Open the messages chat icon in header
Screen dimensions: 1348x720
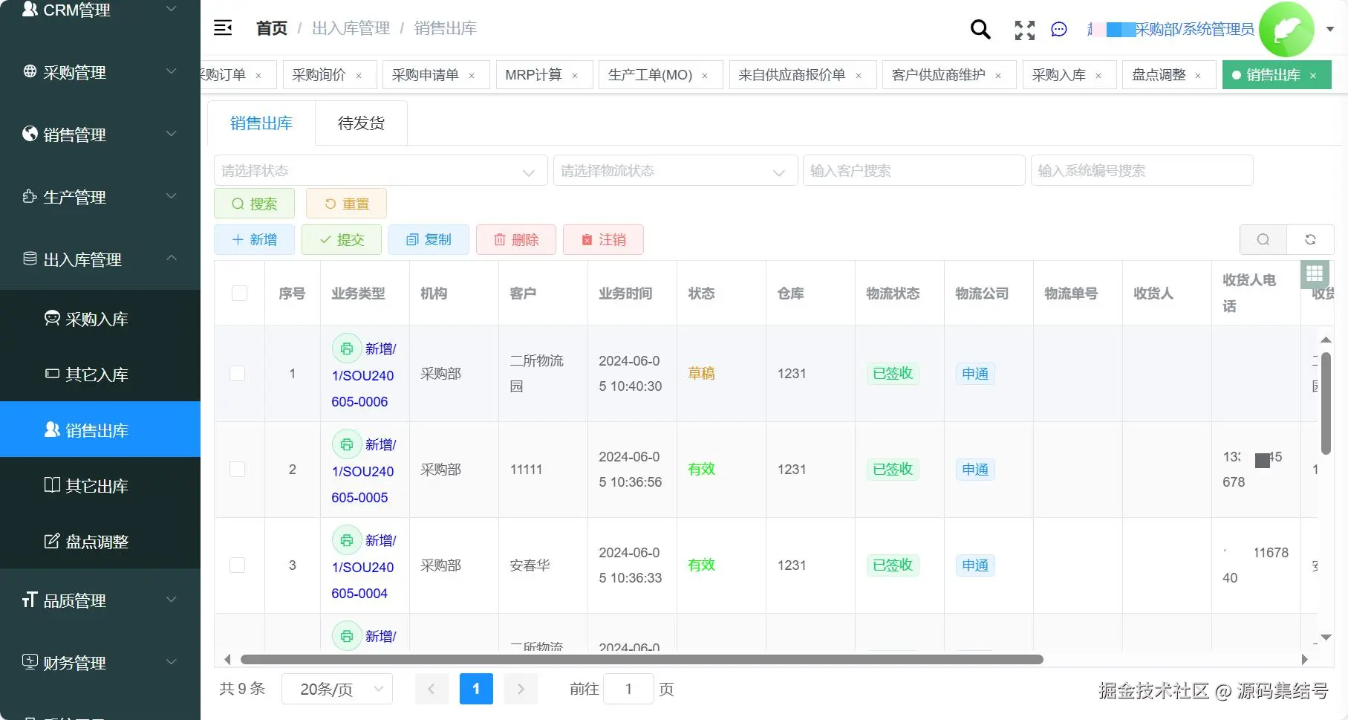coord(1058,30)
